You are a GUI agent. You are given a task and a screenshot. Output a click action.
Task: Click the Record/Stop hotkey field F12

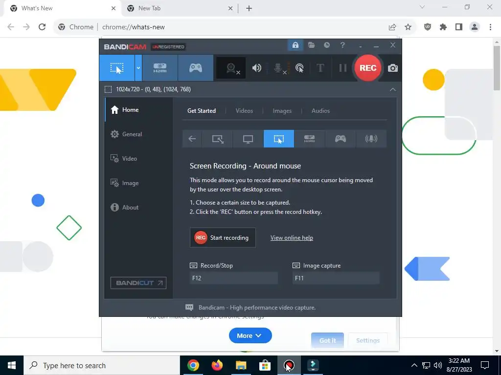tap(233, 278)
